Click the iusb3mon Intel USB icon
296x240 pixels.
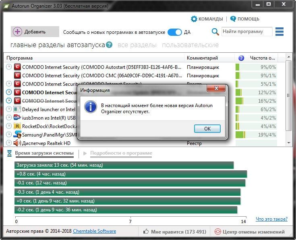tap(17, 118)
